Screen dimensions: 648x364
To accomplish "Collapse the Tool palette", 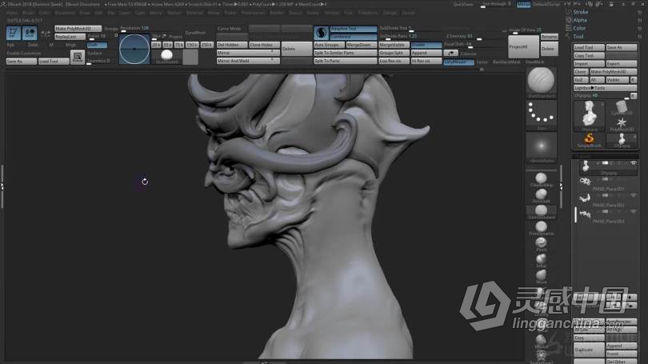I will pos(578,36).
